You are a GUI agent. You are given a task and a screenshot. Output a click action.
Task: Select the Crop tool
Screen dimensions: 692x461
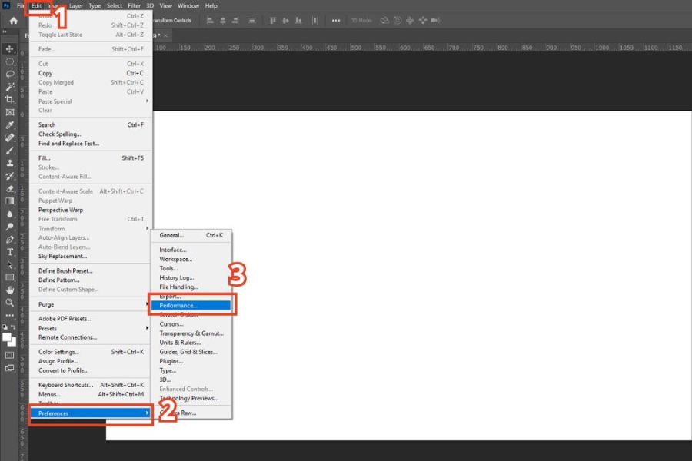[10, 100]
